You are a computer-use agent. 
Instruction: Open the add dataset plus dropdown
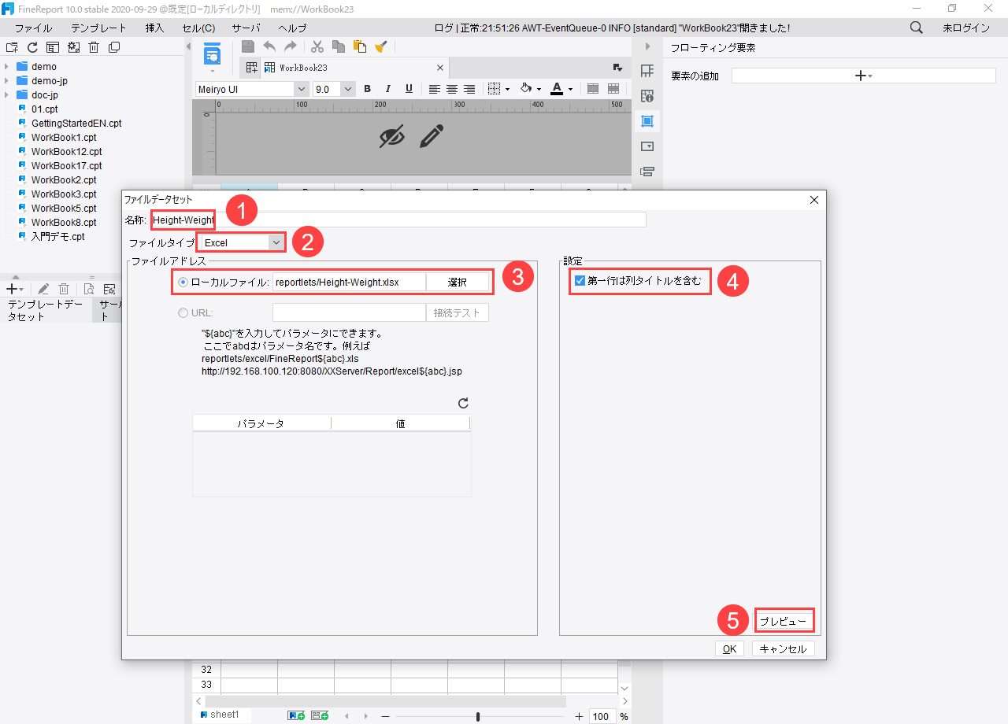[15, 289]
